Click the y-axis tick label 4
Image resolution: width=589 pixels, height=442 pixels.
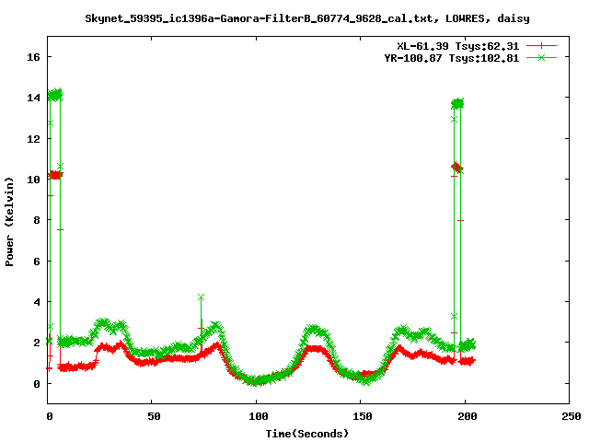(x=37, y=302)
